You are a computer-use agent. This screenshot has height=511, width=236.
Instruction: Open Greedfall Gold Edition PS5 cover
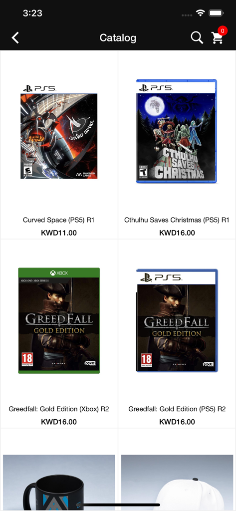coord(177,320)
